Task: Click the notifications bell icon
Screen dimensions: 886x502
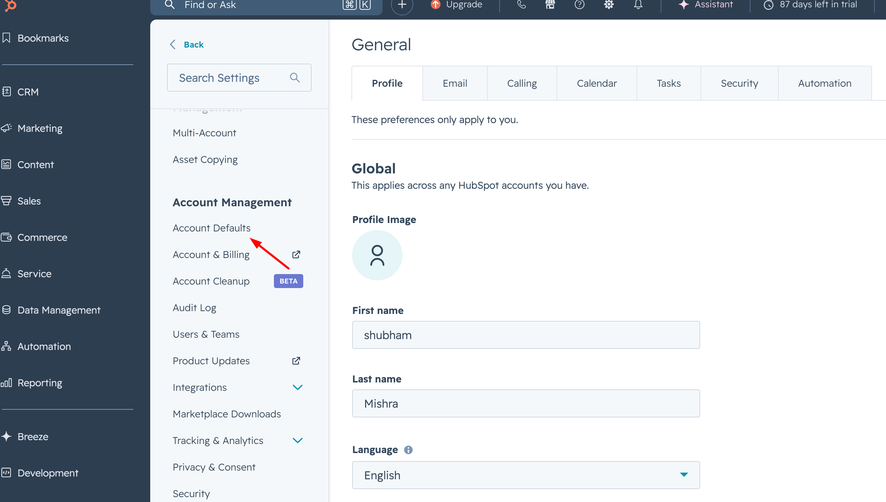Action: (638, 5)
